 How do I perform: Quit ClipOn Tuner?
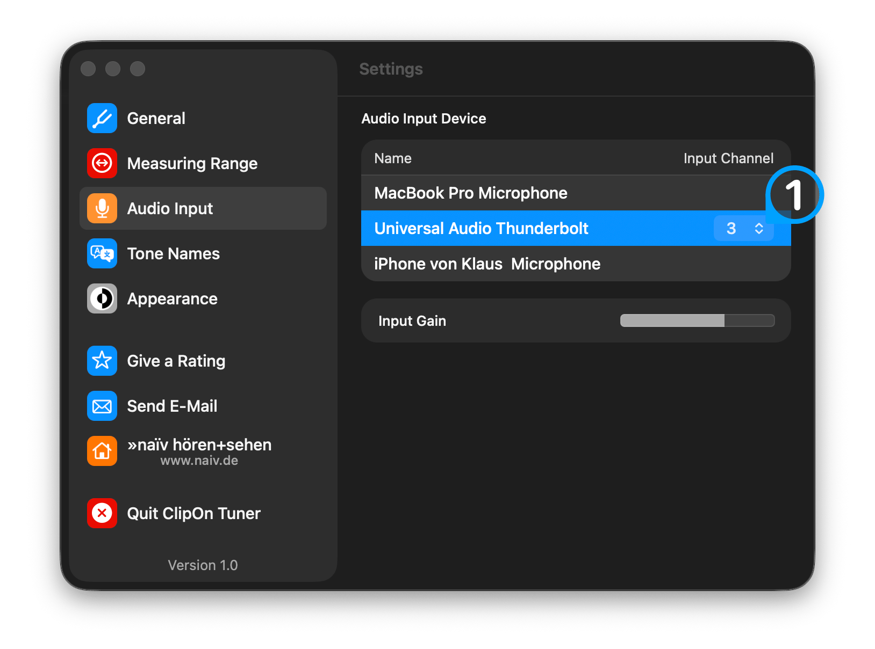point(203,513)
